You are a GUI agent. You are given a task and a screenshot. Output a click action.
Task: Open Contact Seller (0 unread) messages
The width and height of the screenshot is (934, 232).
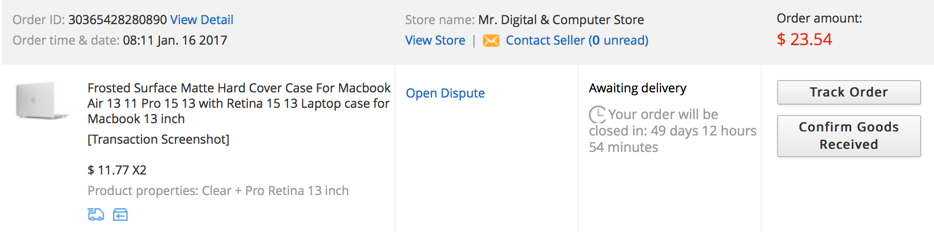click(577, 41)
